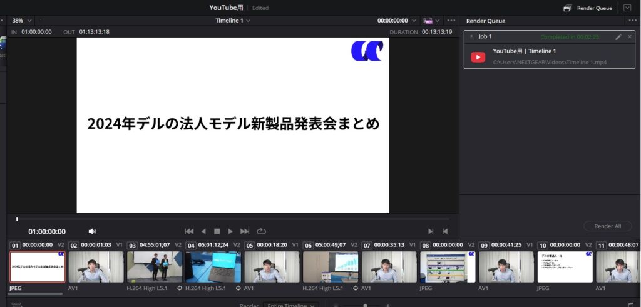Adjust the timeline zoom slider handle
Image resolution: width=641 pixels, height=307 pixels.
click(365, 305)
